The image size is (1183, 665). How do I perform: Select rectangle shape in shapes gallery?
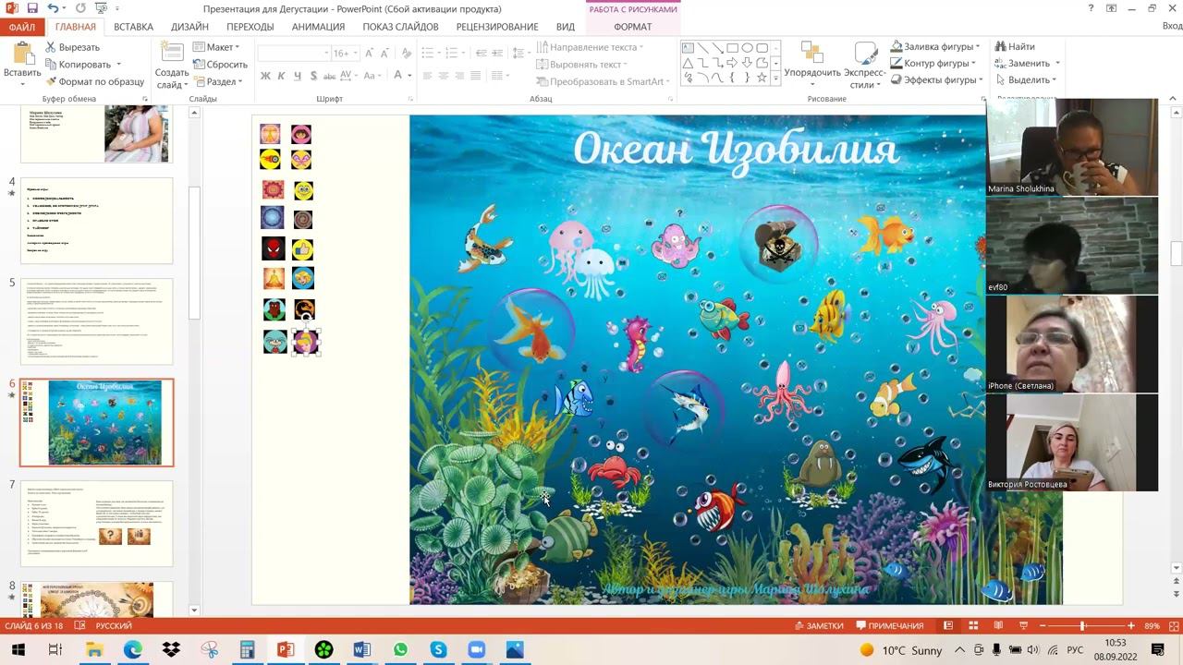(732, 48)
